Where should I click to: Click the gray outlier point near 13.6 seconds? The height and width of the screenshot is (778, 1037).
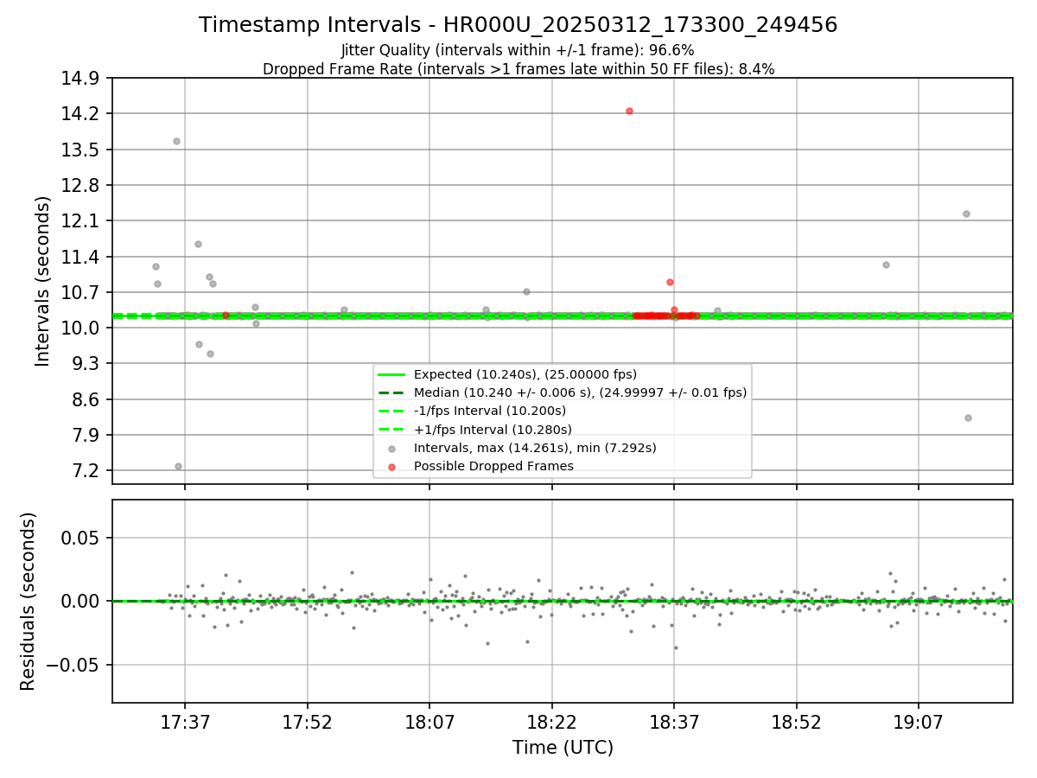(176, 141)
